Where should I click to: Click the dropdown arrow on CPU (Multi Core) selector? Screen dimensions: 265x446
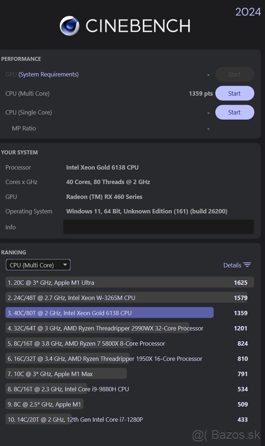65,265
